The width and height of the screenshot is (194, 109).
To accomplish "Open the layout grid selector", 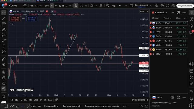I will (101, 6).
